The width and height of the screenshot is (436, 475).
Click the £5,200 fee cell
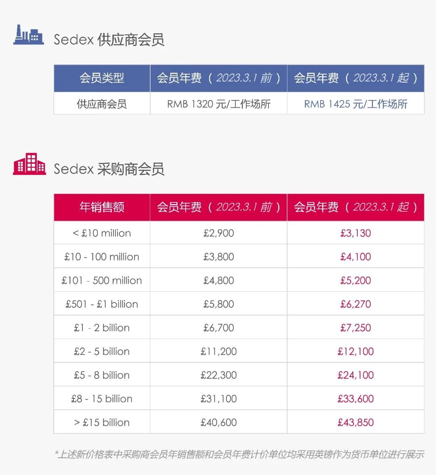[355, 281]
